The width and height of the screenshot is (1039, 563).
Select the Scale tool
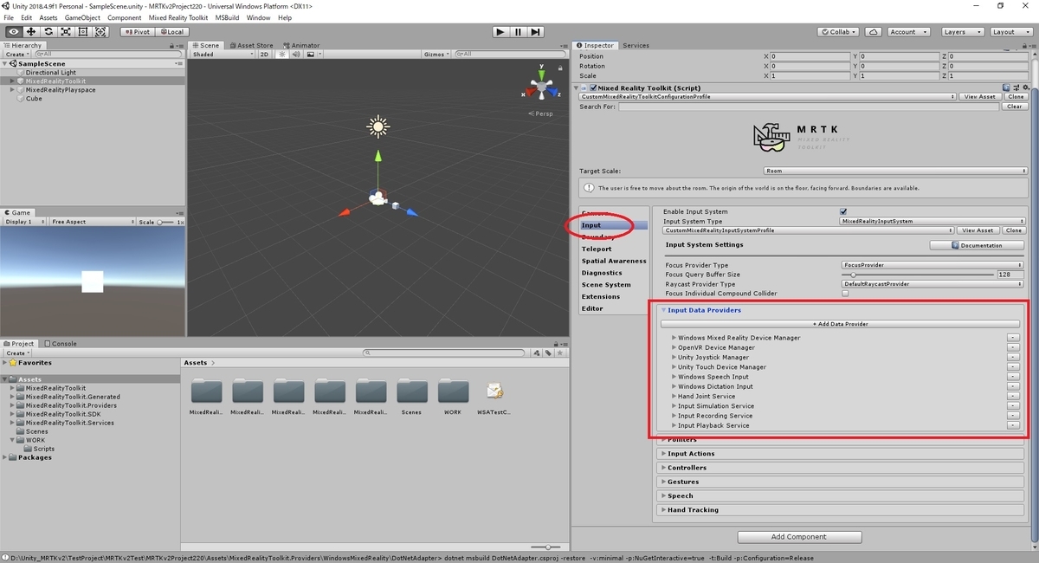point(66,32)
